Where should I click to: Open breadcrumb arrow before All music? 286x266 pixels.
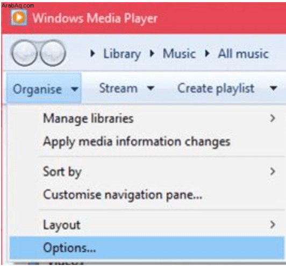207,53
